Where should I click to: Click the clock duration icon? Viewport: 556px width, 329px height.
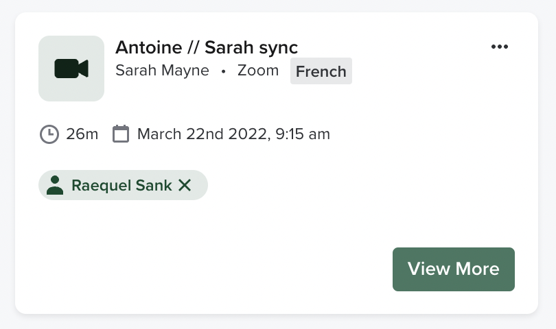(49, 134)
